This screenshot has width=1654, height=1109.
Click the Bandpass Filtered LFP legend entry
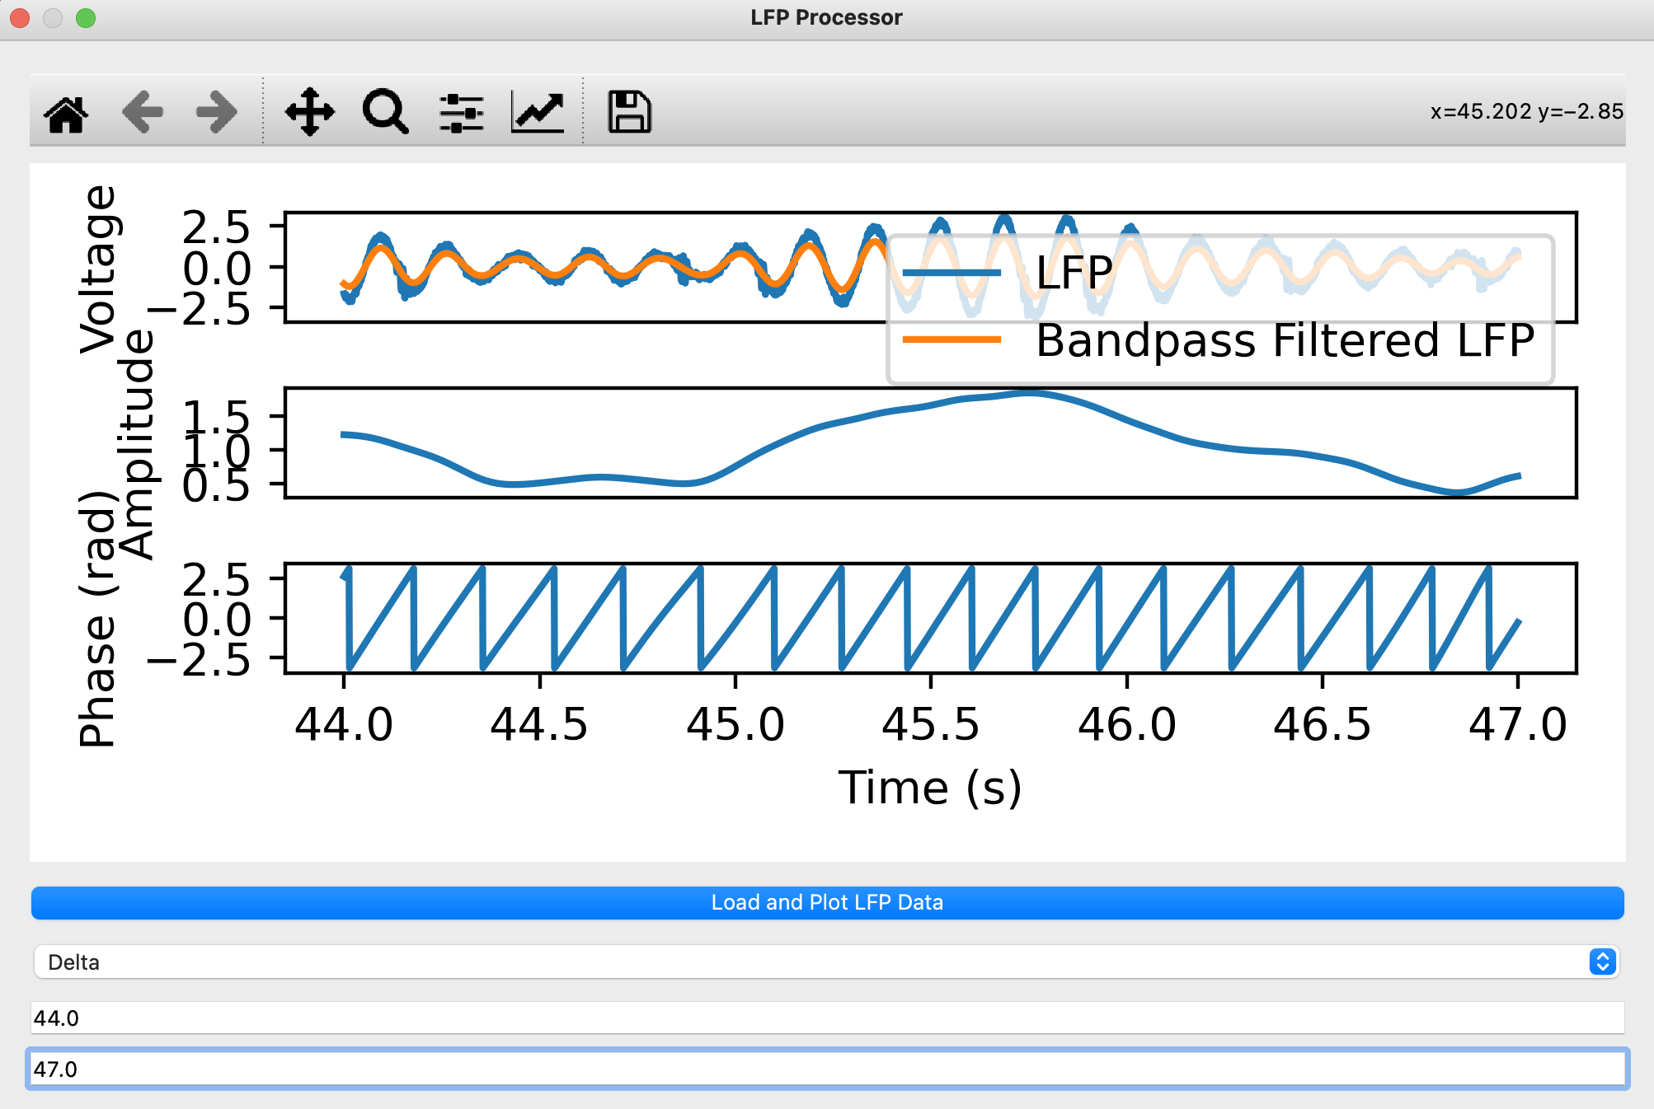tap(1283, 340)
